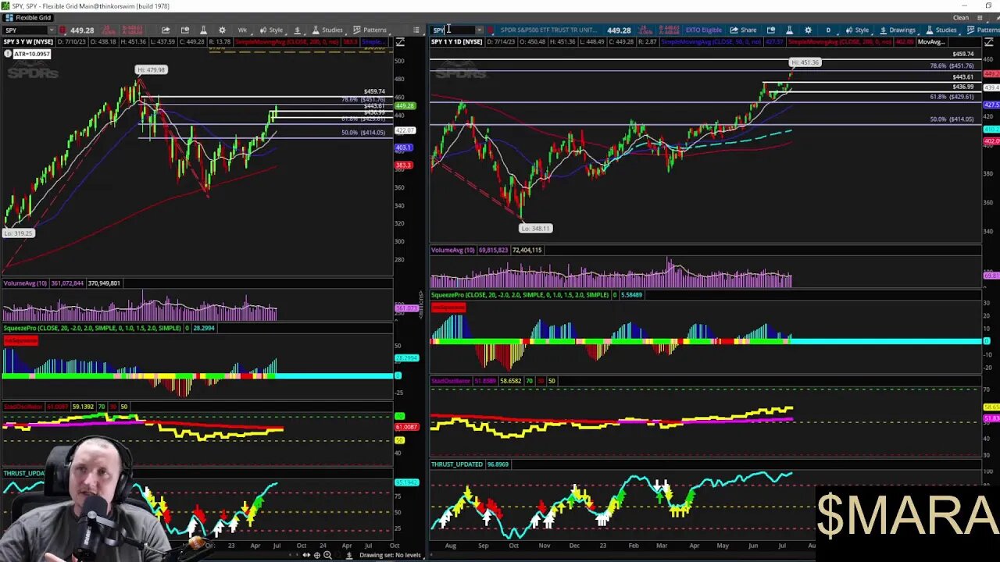The height and width of the screenshot is (562, 1000).
Task: Click Lo: 348.11 bubble on right chart
Action: pos(535,228)
